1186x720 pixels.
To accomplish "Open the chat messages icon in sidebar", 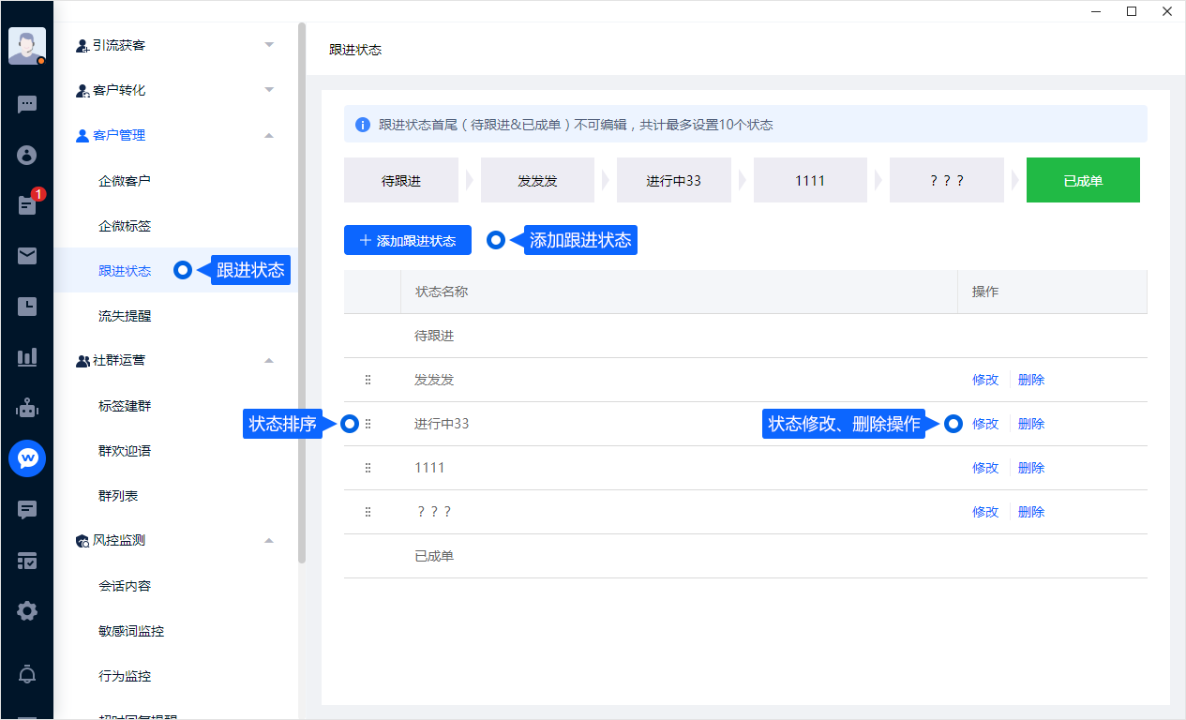I will click(x=27, y=104).
